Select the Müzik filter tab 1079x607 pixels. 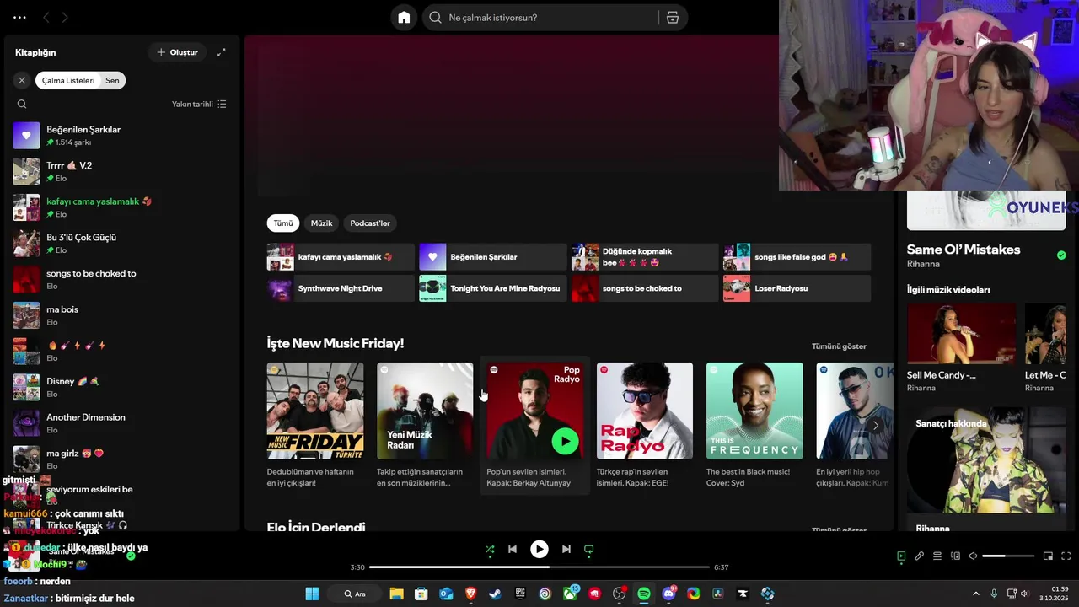[321, 223]
